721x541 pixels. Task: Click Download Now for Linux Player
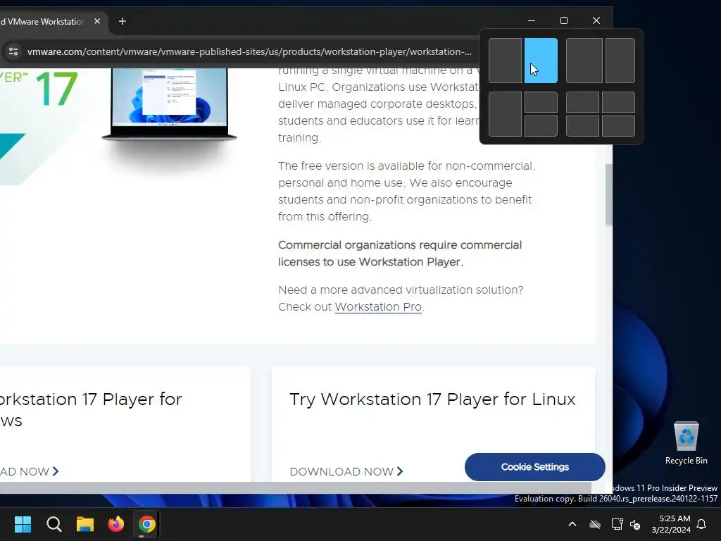[x=346, y=471]
